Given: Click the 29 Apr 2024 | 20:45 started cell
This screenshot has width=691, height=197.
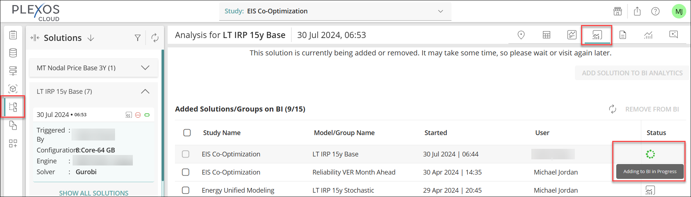Looking at the screenshot, I should click(452, 190).
